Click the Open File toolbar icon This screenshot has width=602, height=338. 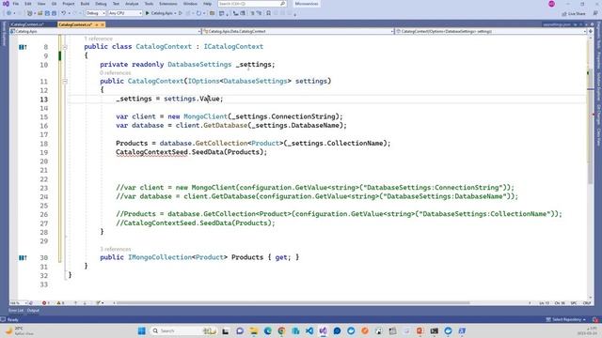click(40, 13)
